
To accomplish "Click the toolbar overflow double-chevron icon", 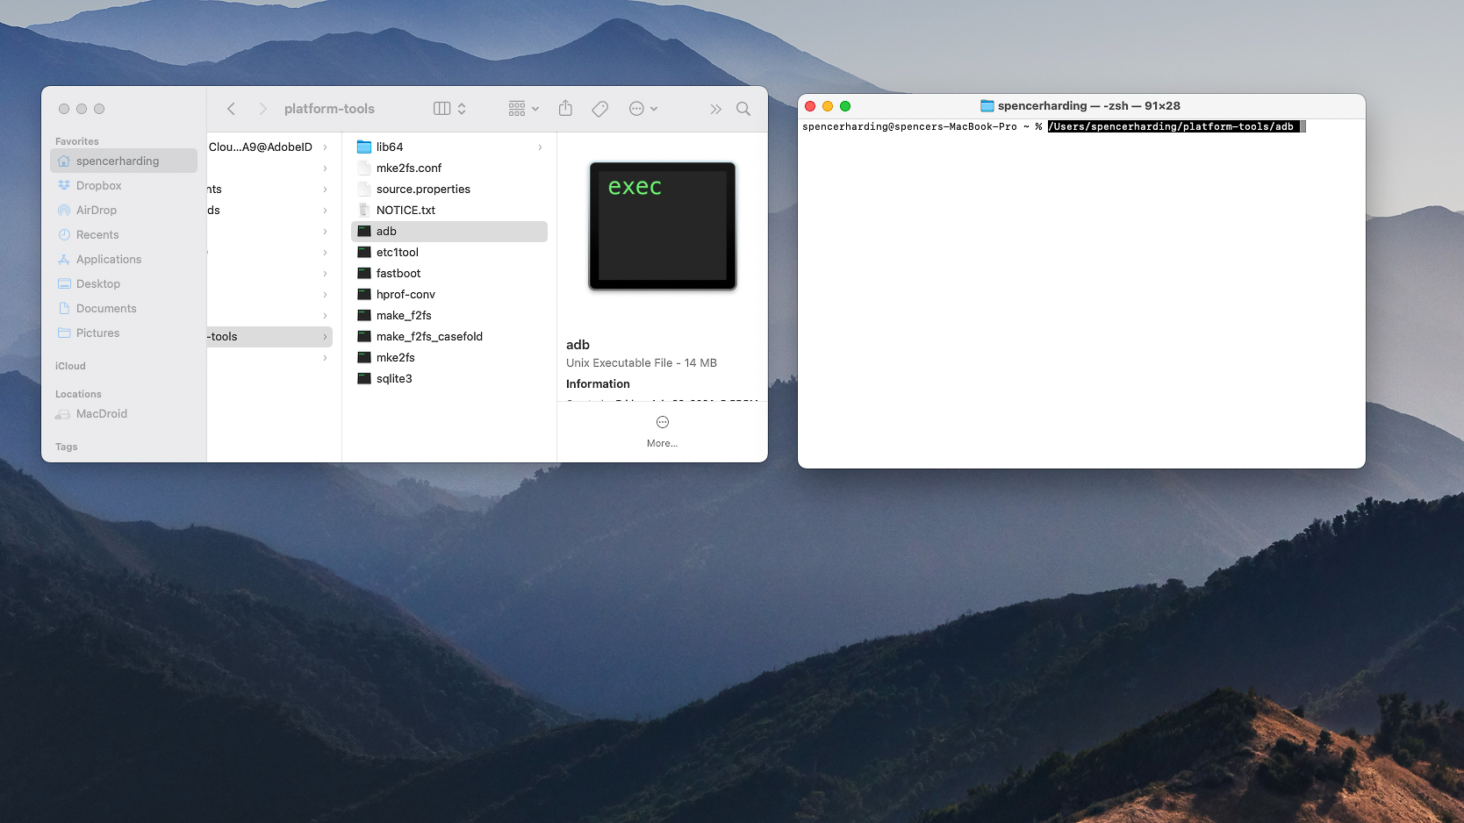I will pos(715,109).
